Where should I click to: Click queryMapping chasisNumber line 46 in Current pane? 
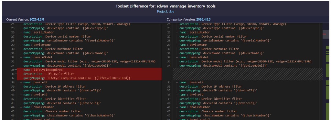[69, 115]
